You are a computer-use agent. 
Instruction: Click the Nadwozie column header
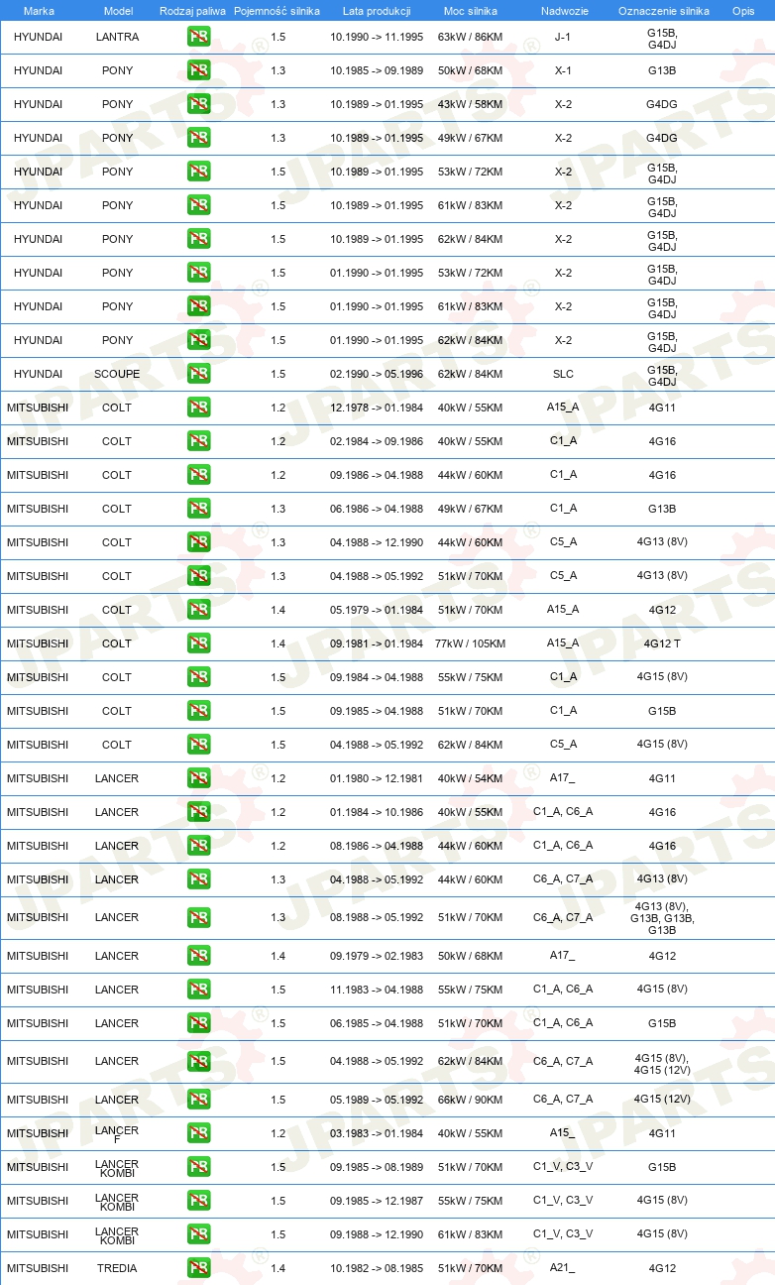564,11
